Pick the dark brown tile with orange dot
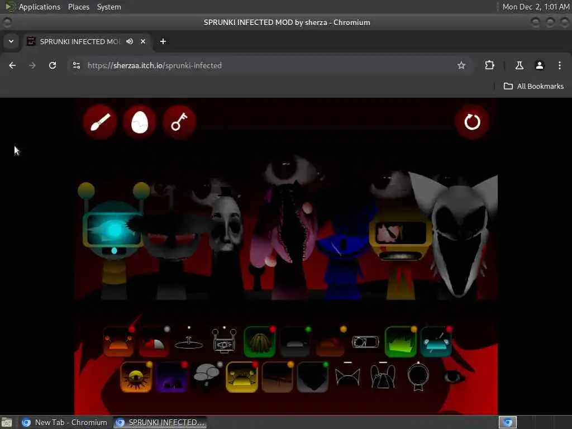 tap(330, 342)
